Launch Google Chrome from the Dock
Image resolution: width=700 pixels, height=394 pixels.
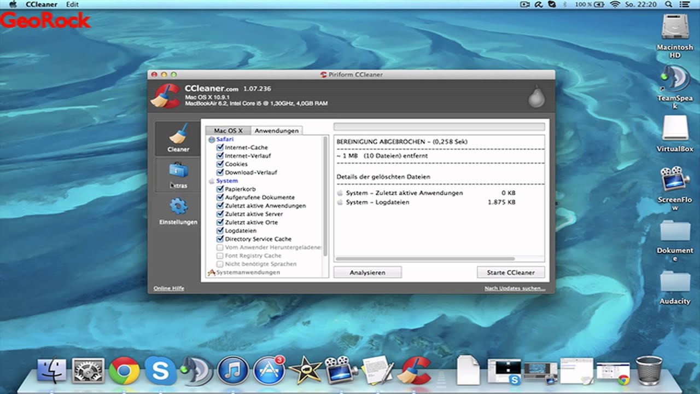pyautogui.click(x=124, y=371)
